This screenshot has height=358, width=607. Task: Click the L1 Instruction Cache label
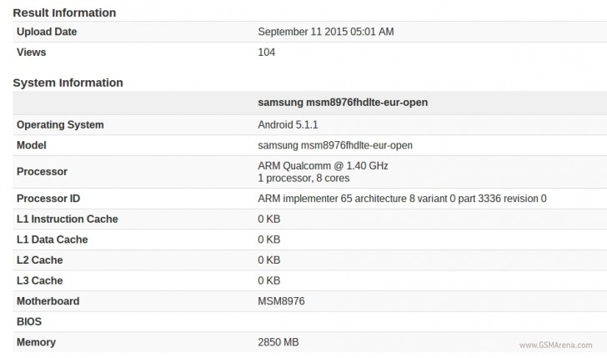[x=67, y=219]
